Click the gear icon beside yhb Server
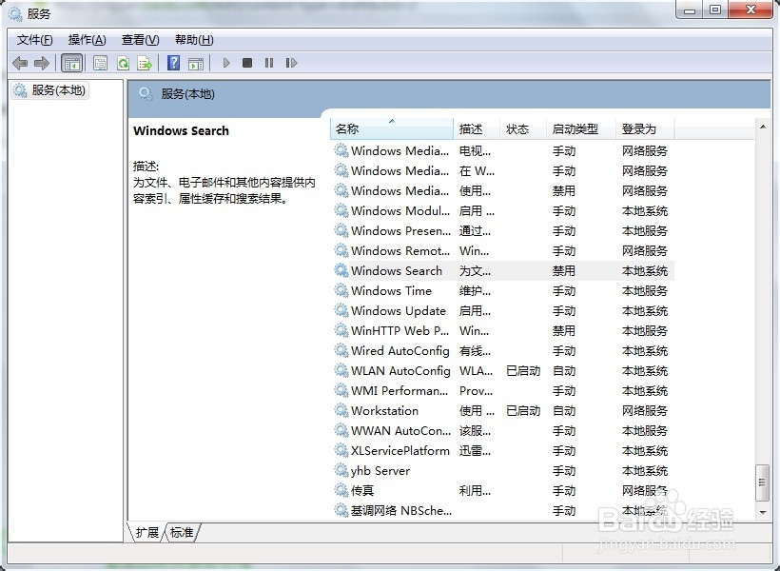 pyautogui.click(x=341, y=470)
